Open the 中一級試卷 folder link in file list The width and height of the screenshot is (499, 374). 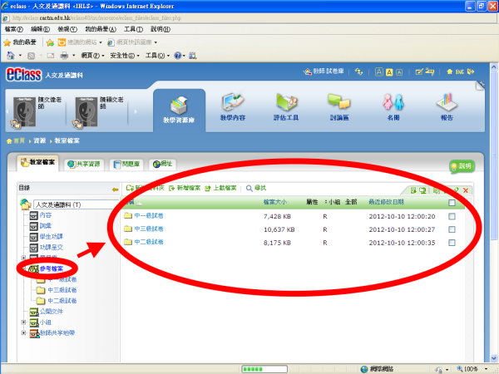(x=149, y=215)
